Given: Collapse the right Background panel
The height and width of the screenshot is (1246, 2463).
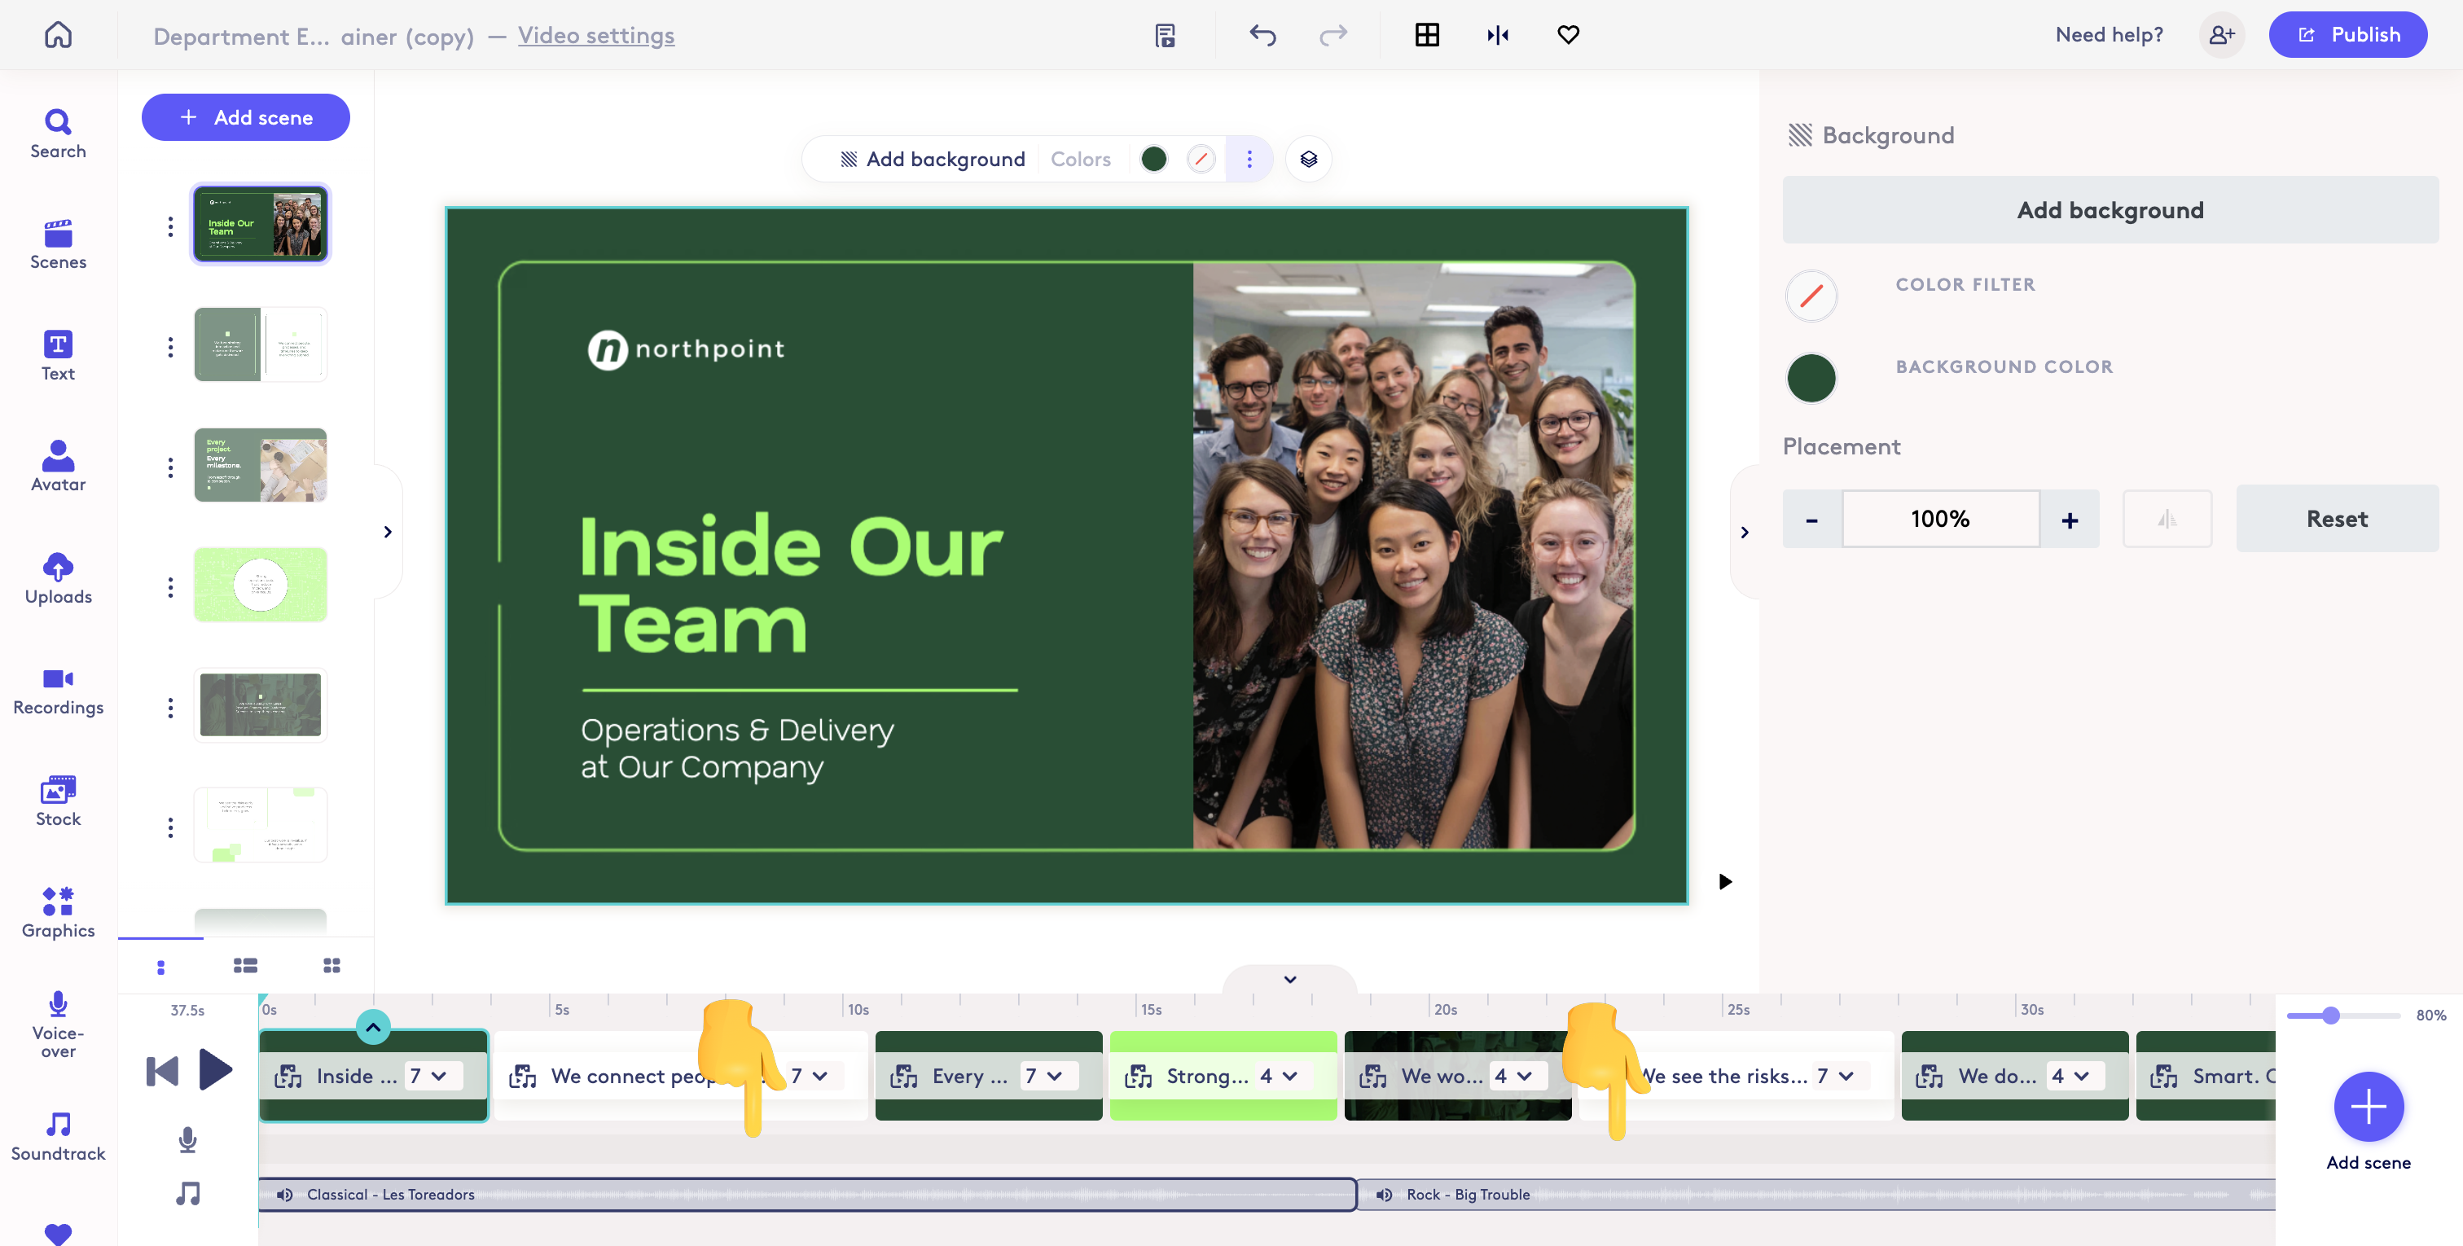Looking at the screenshot, I should (1744, 533).
